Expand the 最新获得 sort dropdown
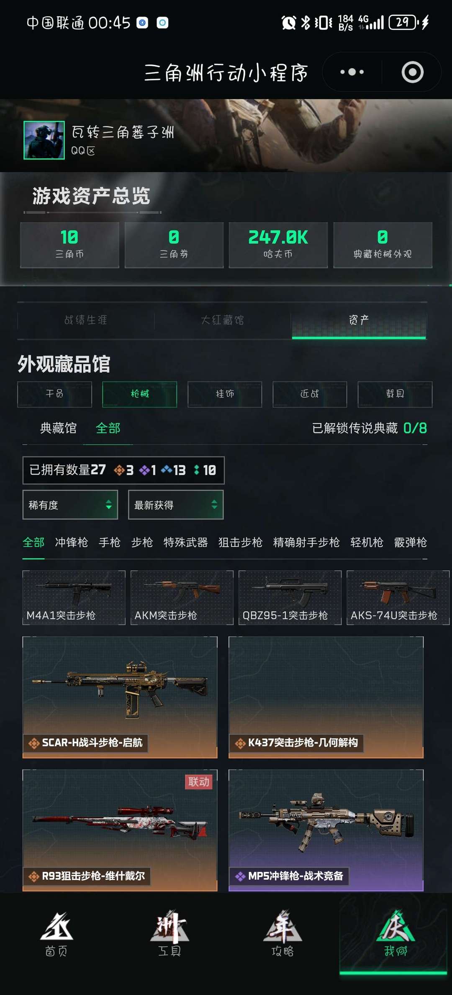Viewport: 452px width, 995px height. point(176,505)
